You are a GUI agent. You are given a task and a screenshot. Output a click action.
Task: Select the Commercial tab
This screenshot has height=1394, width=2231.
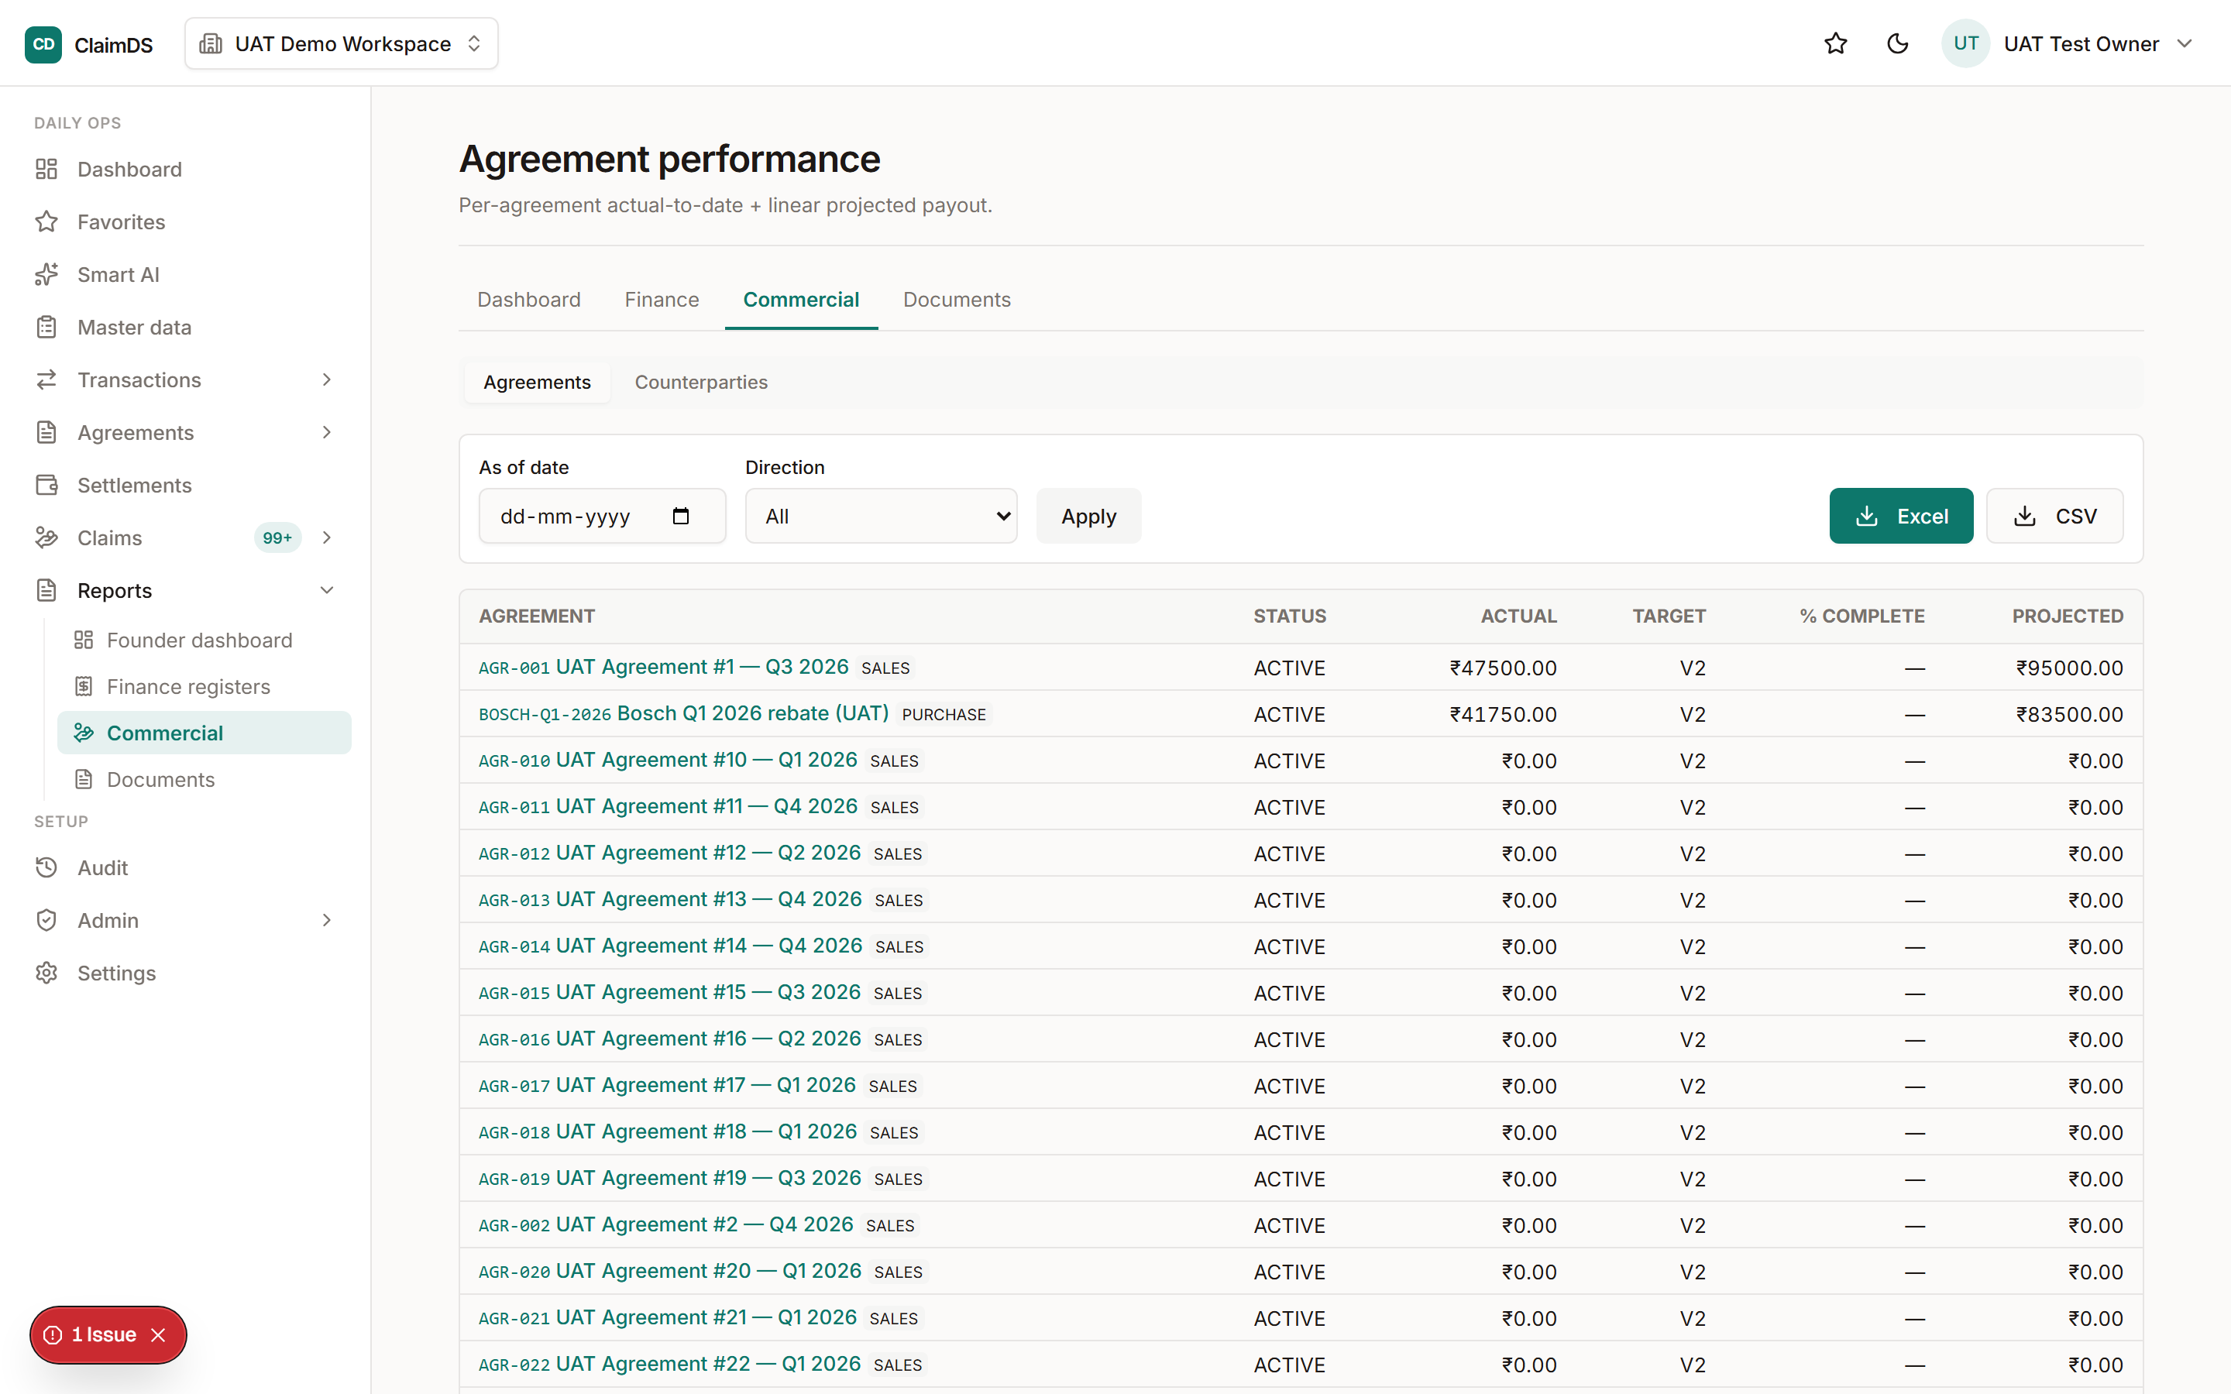(x=801, y=300)
